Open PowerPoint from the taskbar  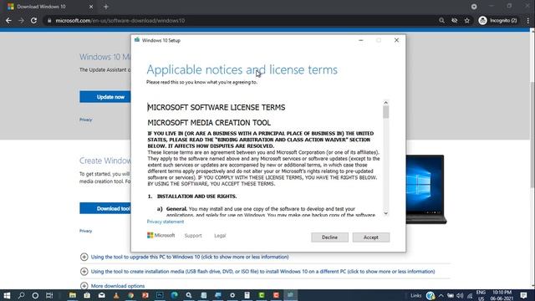click(x=145, y=295)
